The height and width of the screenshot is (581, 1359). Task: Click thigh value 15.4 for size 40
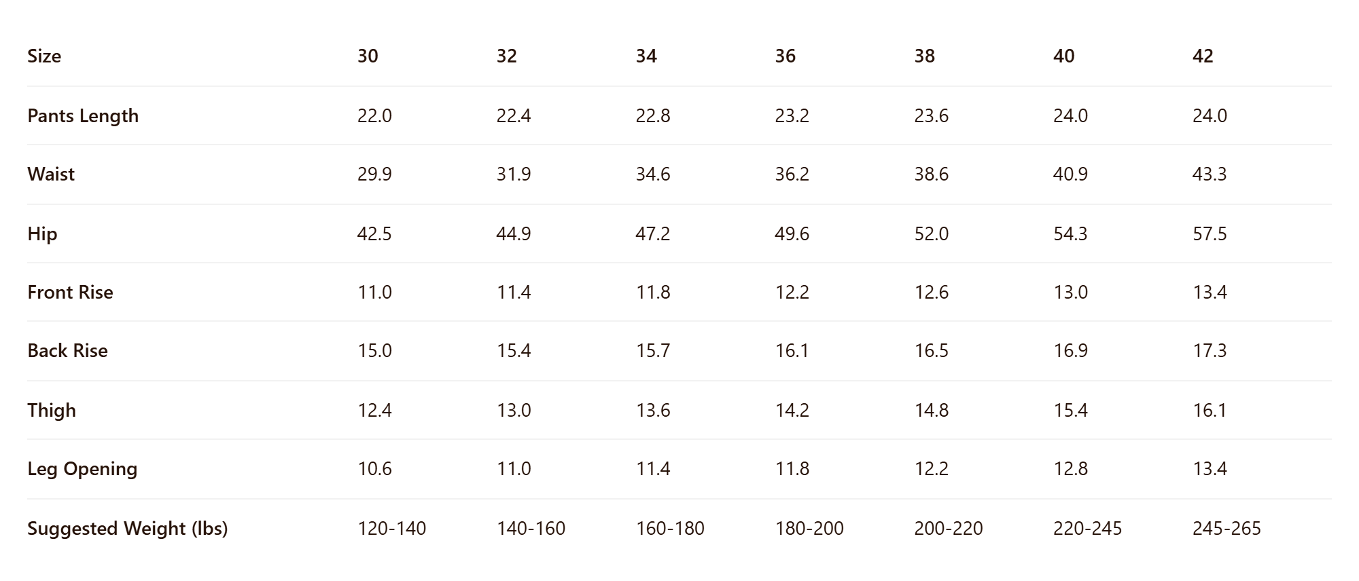[1070, 411]
